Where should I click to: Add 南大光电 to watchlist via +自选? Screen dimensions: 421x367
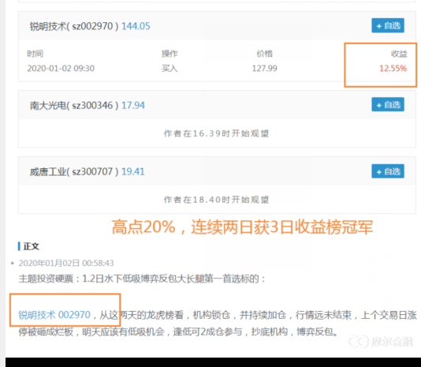click(388, 104)
